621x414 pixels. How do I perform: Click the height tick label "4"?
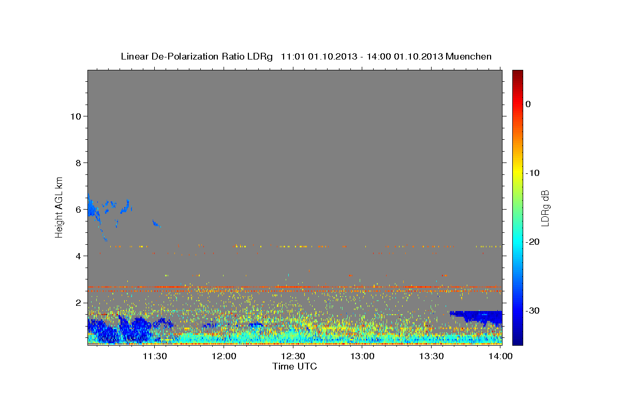point(79,256)
